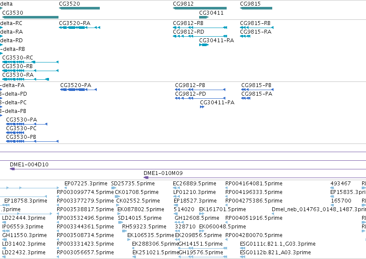The height and width of the screenshot is (259, 366).
Task: Click the IP06559.3prime label
Action: (23, 227)
